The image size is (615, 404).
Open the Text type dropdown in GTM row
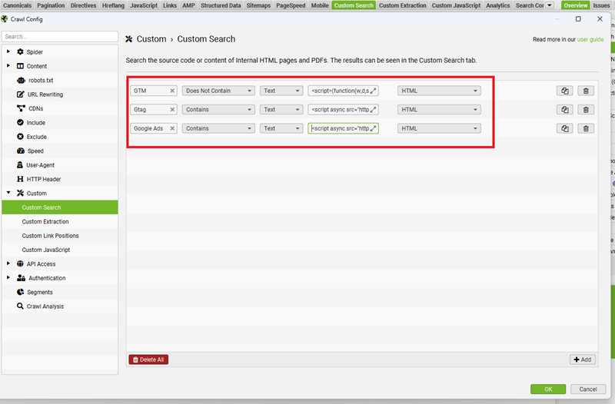tap(281, 91)
